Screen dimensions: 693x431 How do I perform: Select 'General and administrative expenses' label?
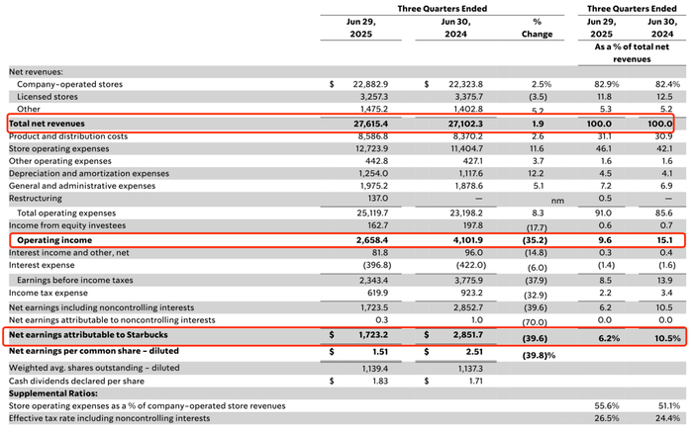[x=82, y=186]
